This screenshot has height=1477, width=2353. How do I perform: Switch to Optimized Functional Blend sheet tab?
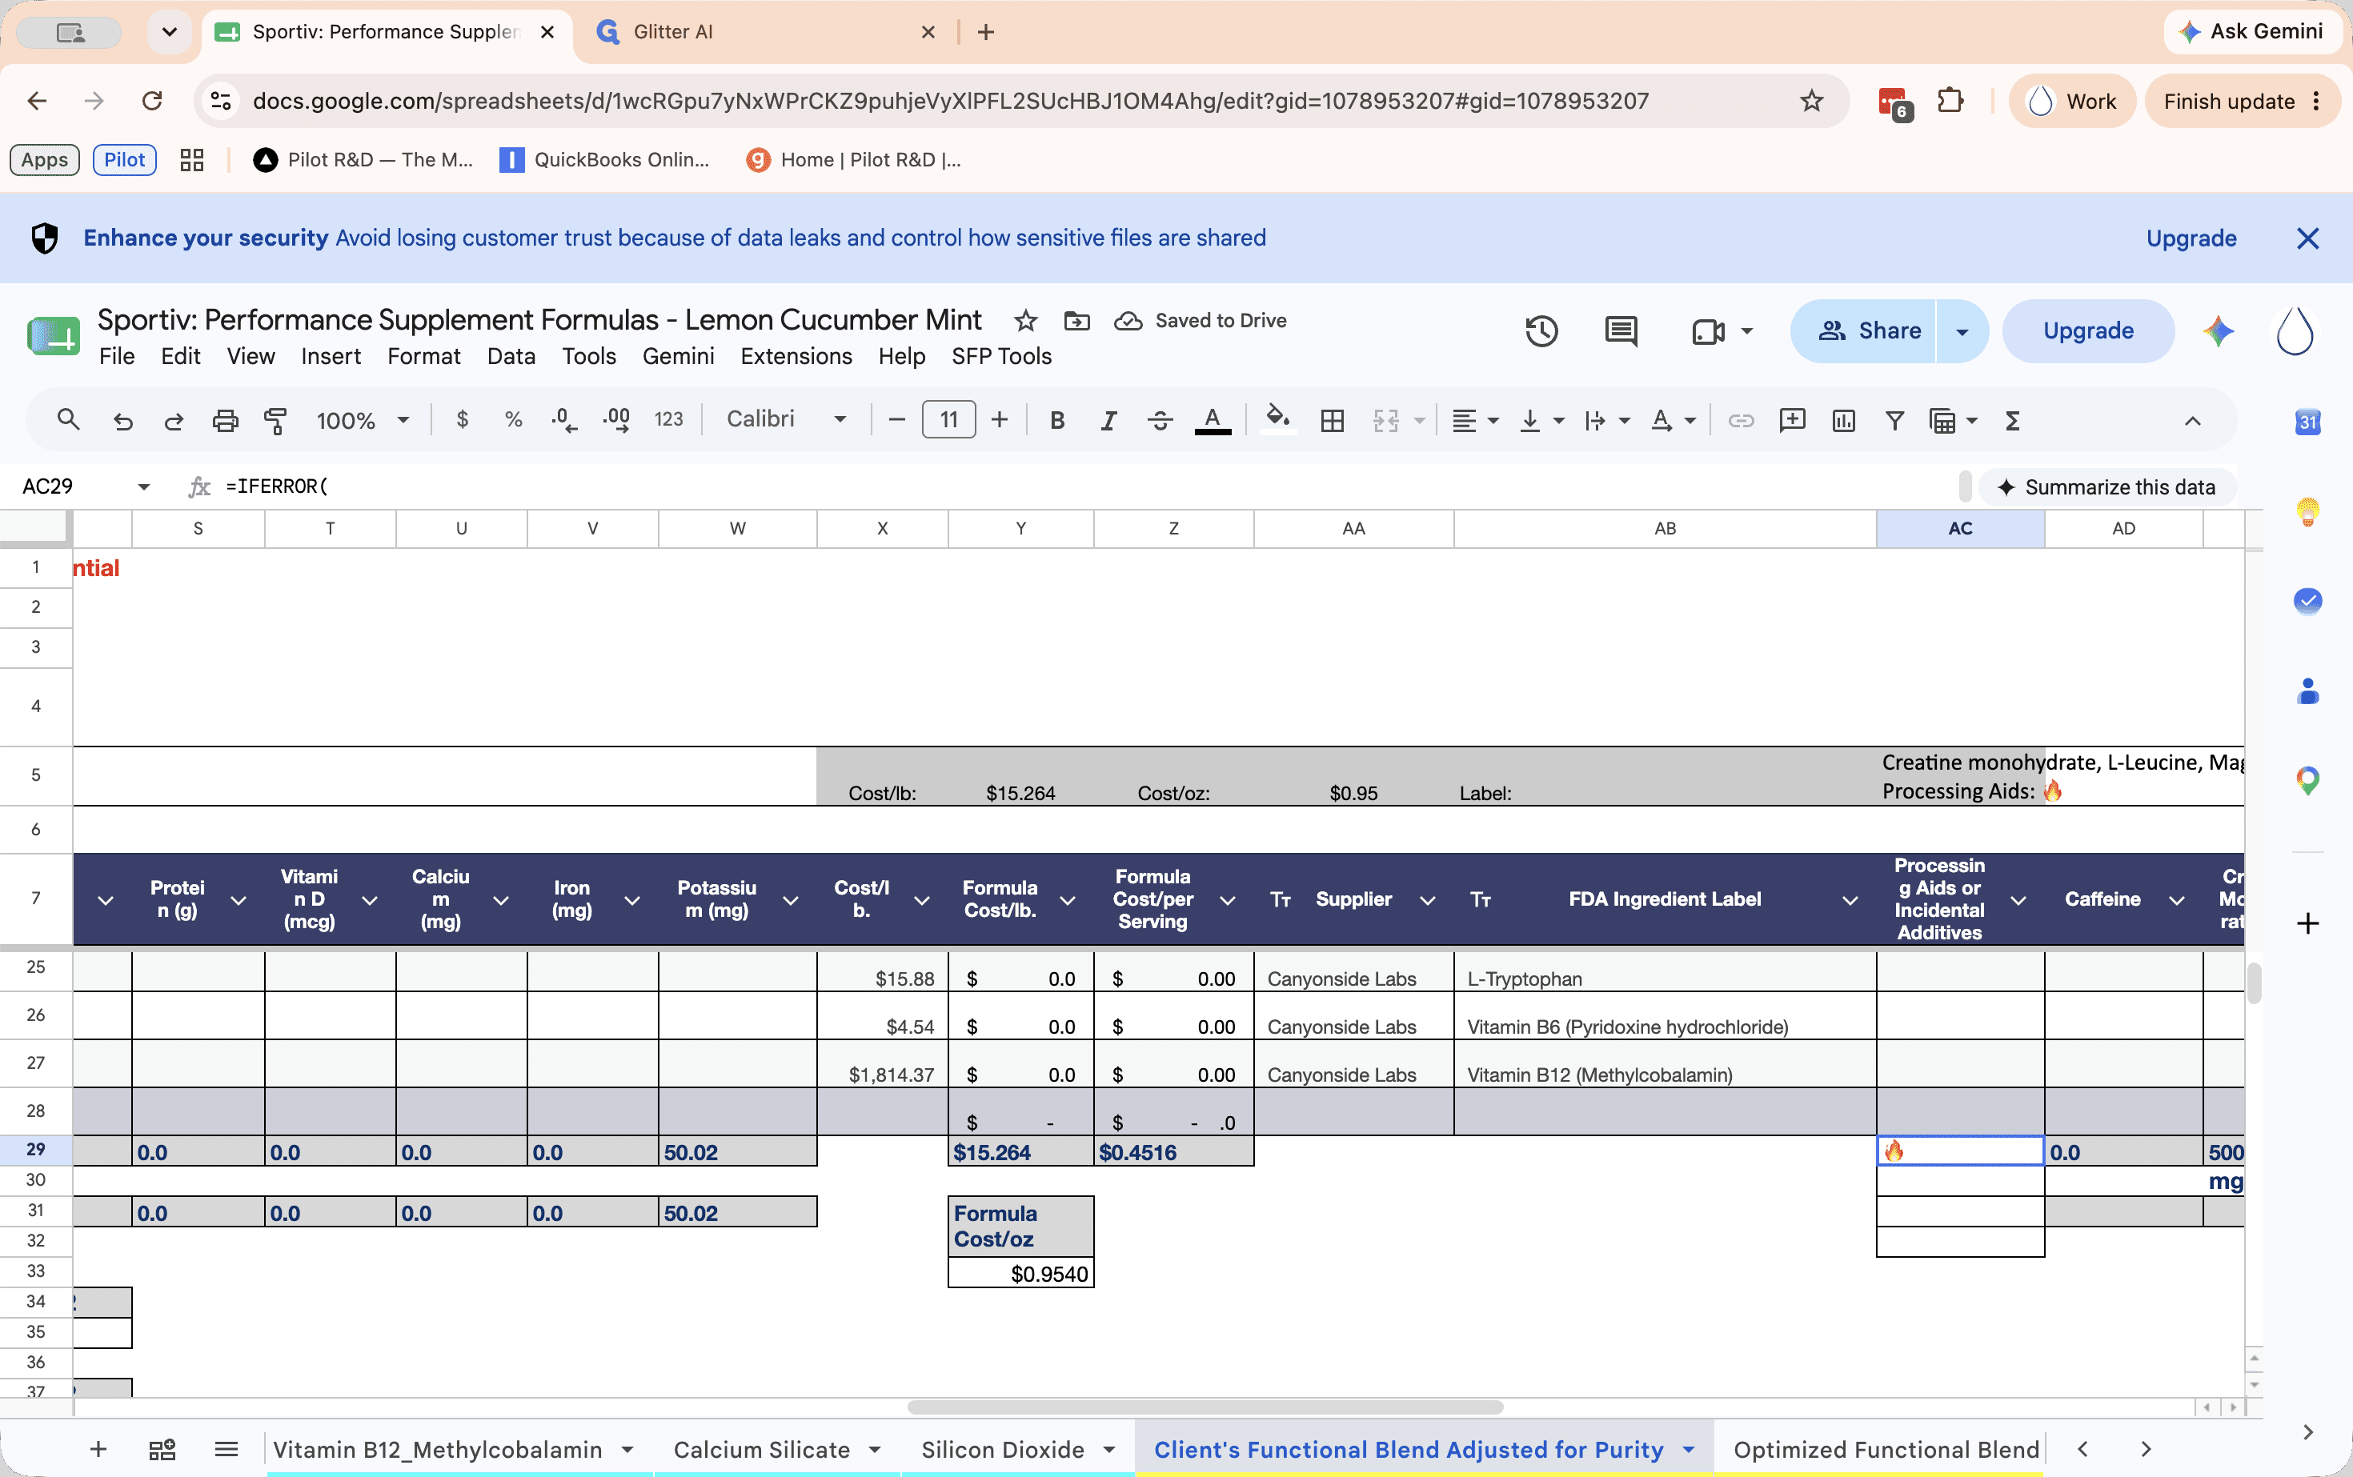(1885, 1449)
